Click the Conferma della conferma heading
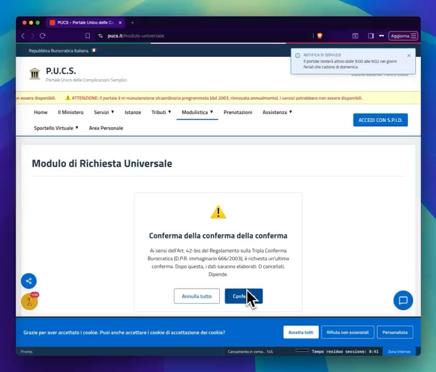 [219, 236]
